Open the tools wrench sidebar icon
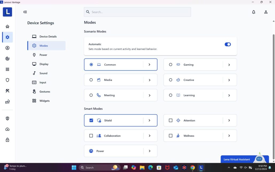 (x=7, y=91)
